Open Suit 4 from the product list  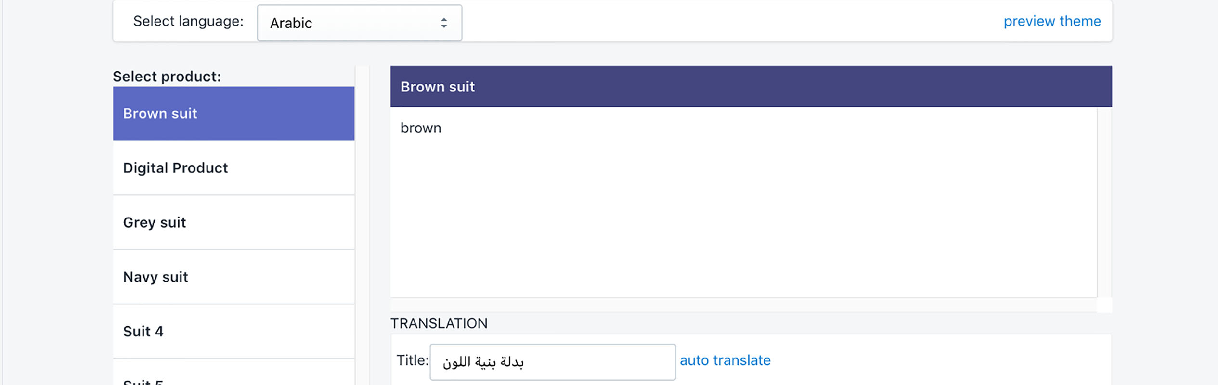click(233, 331)
